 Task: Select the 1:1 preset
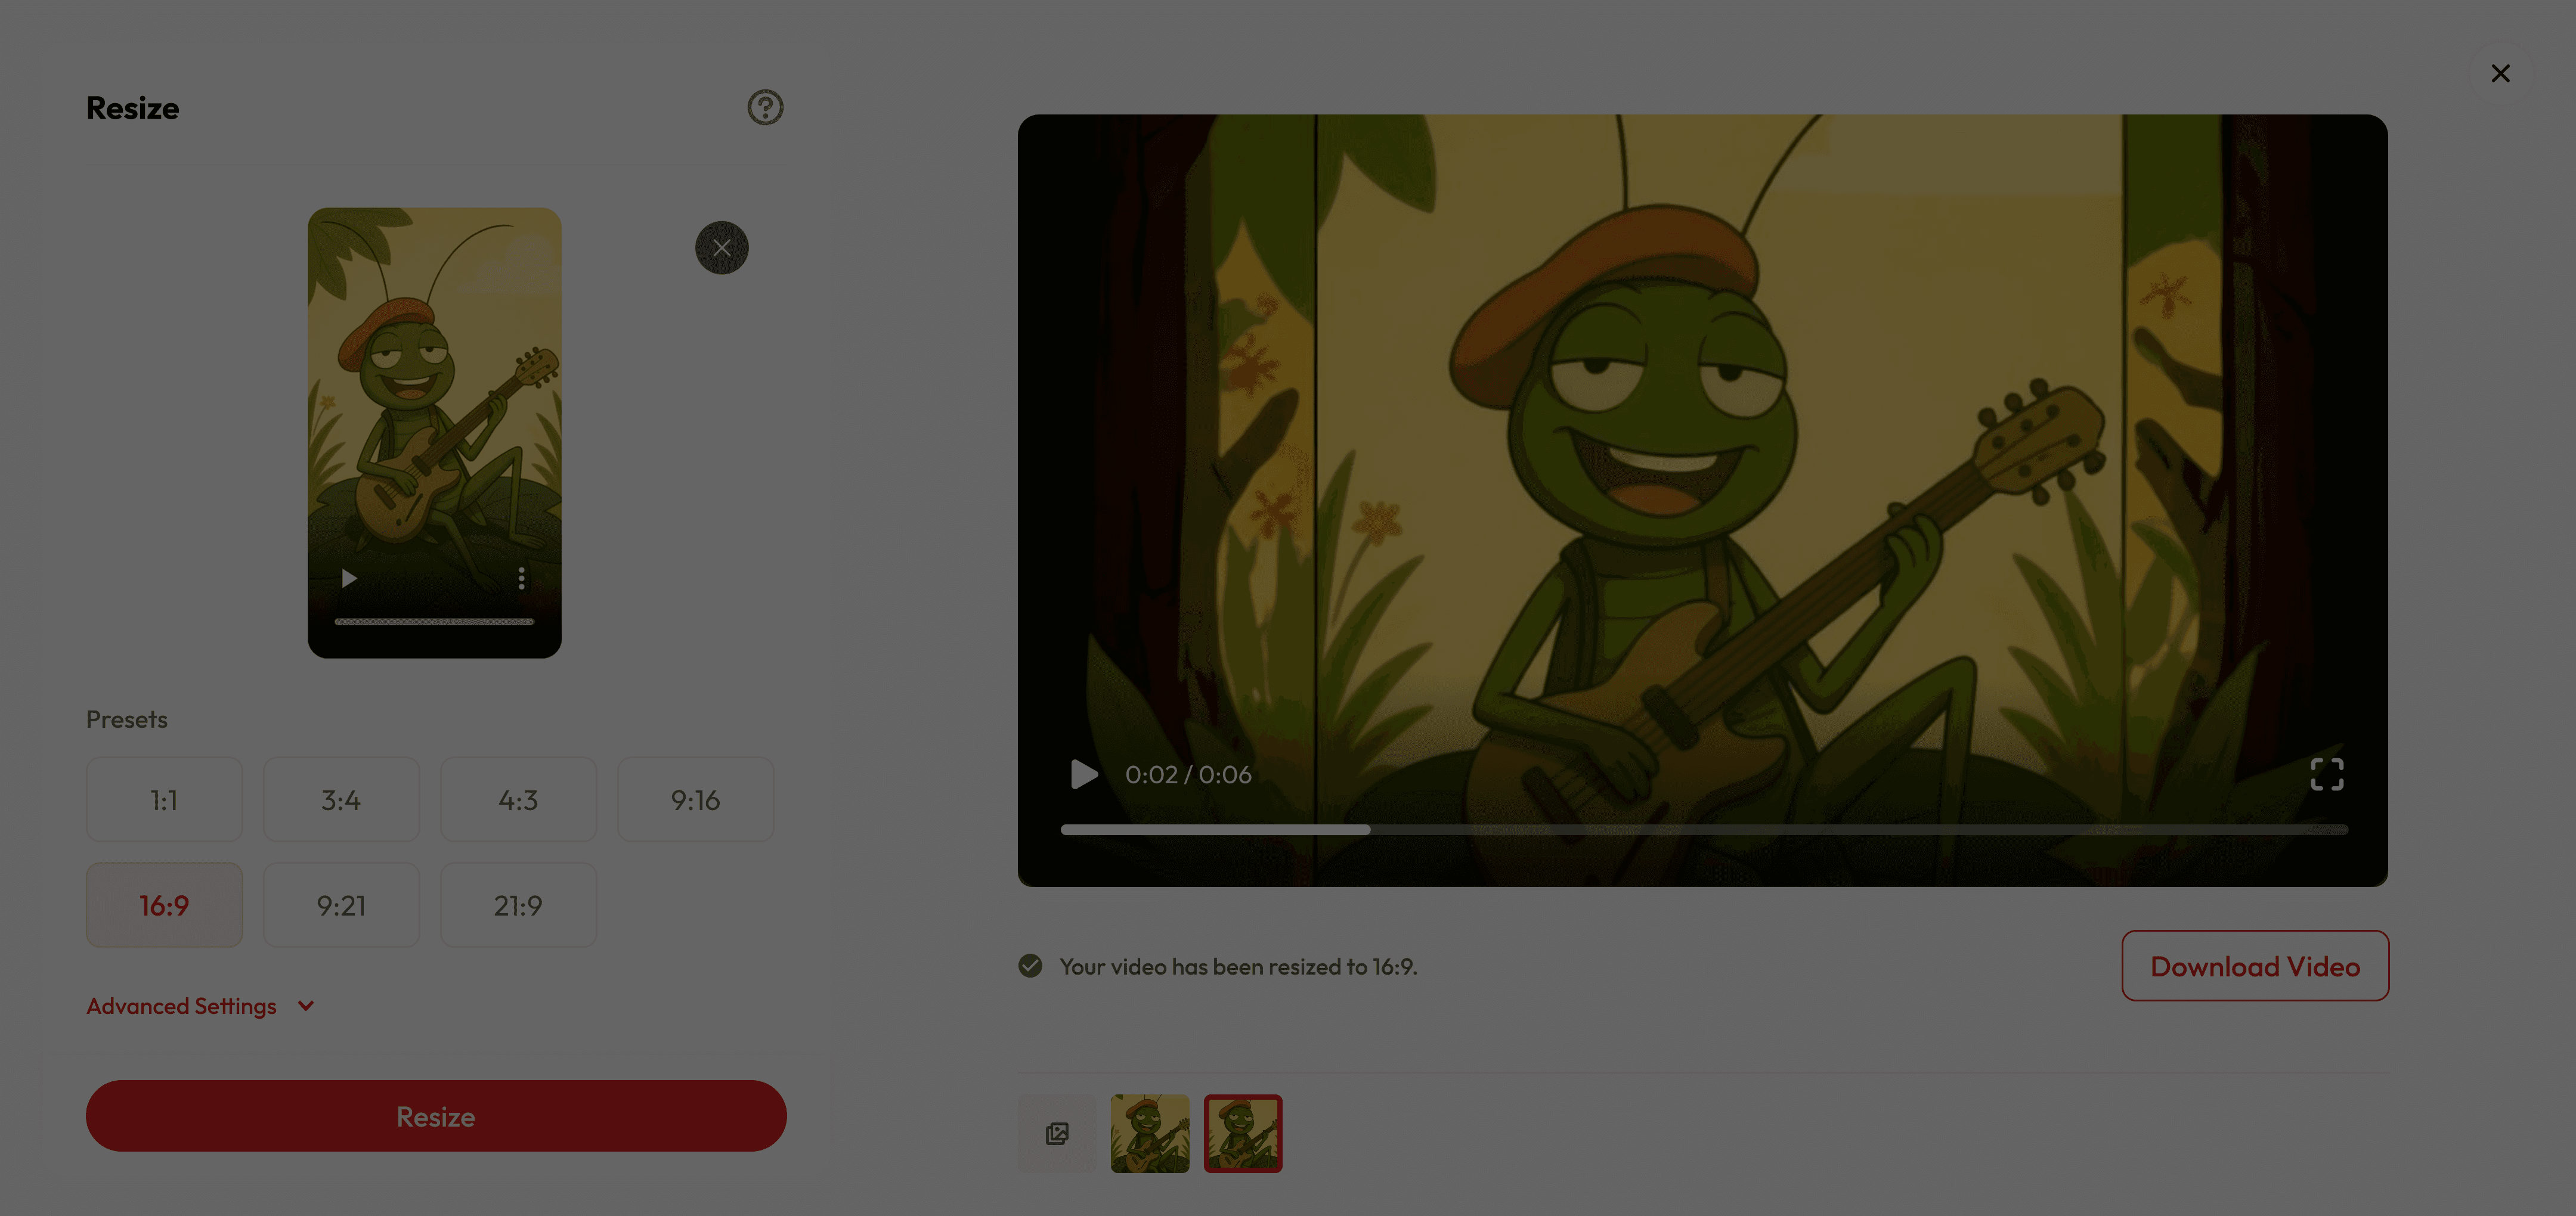[164, 800]
